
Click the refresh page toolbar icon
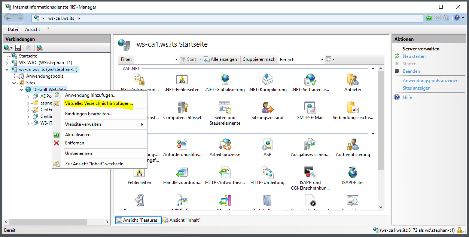coord(429,18)
